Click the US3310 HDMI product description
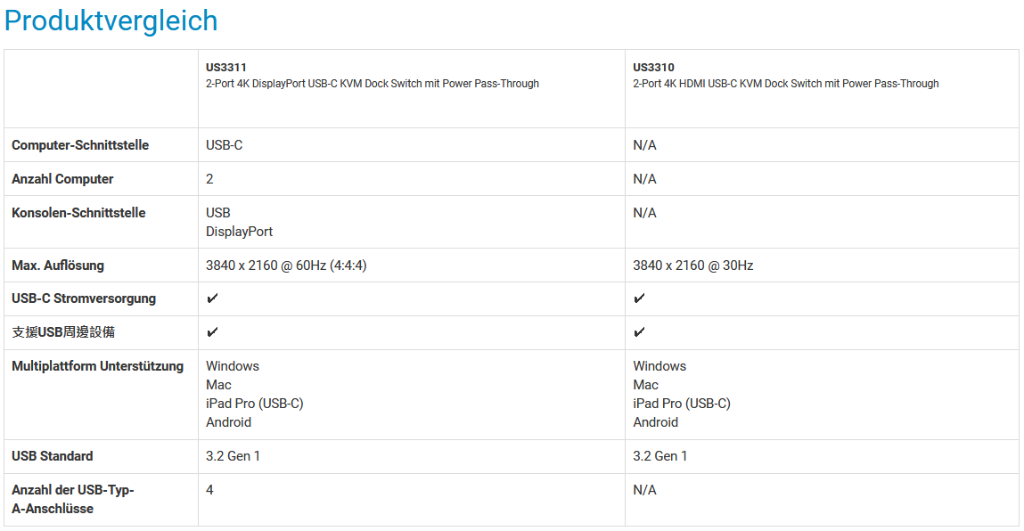Screen dimensions: 1024x531 click(x=785, y=84)
